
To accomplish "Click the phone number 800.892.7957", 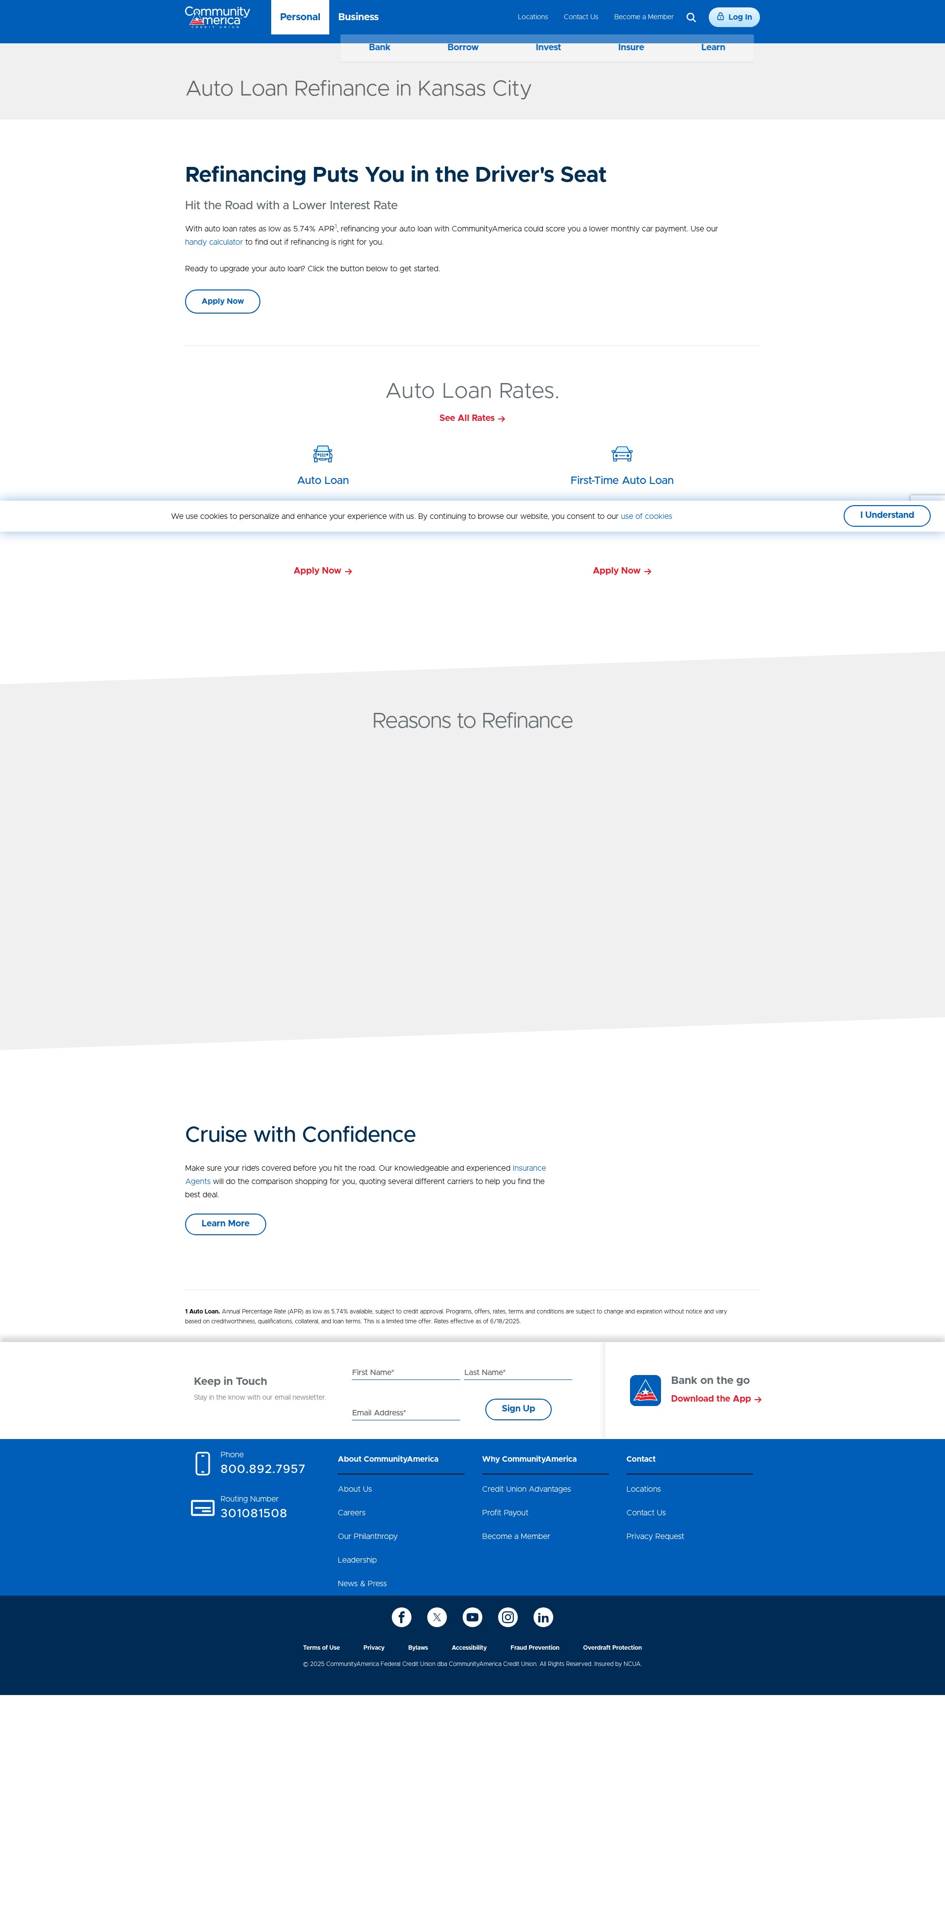I will point(262,1469).
